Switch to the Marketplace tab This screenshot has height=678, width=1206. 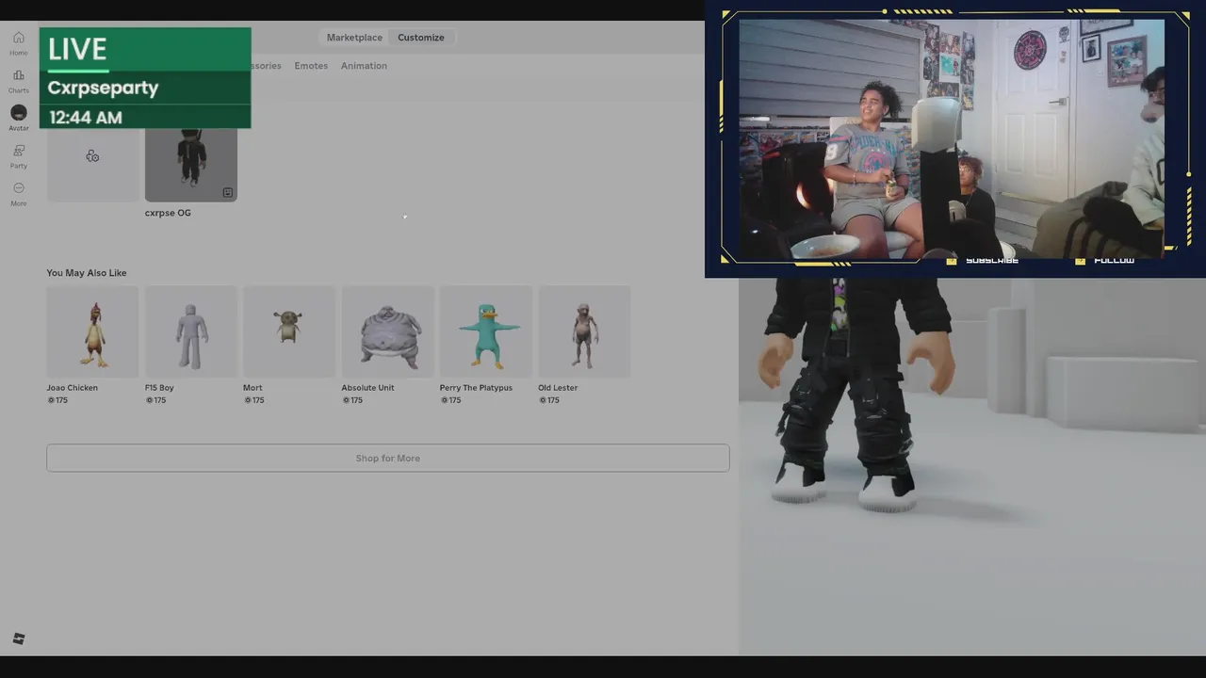(354, 38)
